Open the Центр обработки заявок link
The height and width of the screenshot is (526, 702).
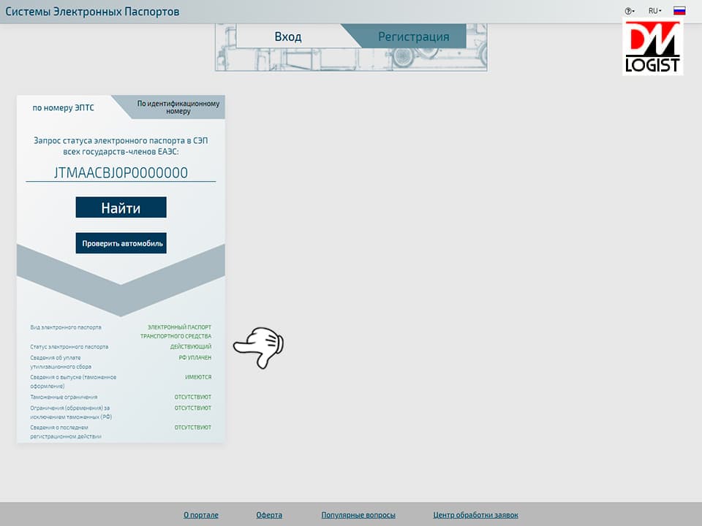[475, 515]
